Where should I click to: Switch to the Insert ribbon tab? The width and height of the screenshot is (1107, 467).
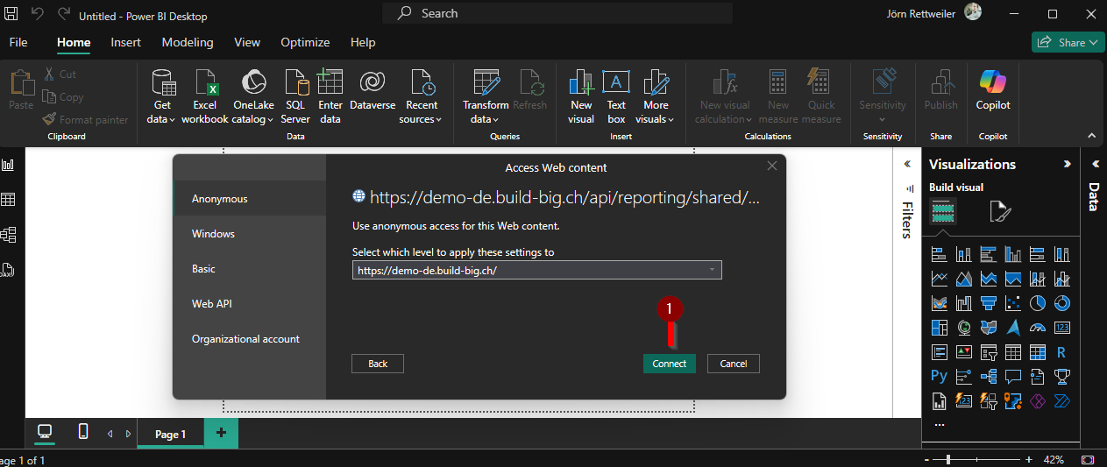pos(126,42)
